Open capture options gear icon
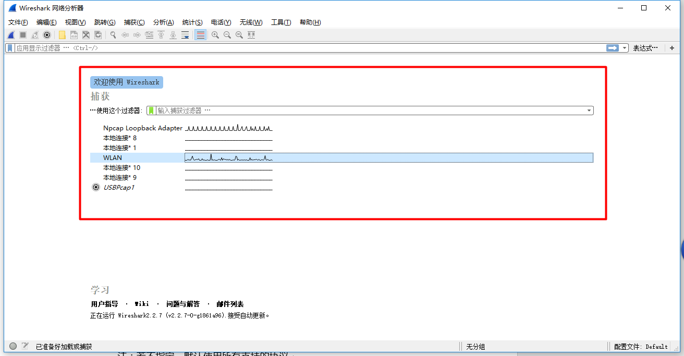The height and width of the screenshot is (356, 684). pyautogui.click(x=47, y=35)
